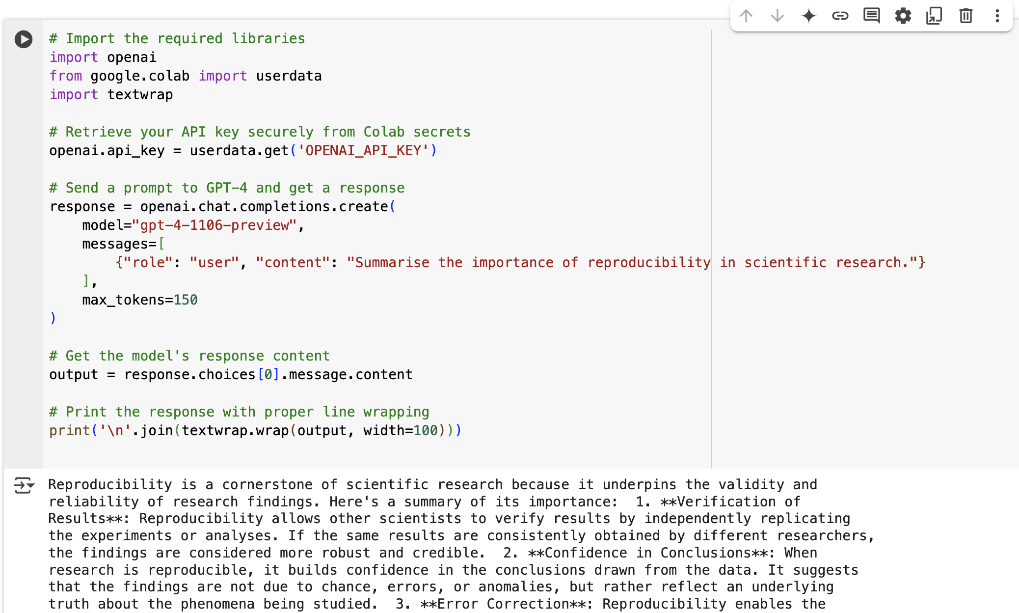Toggle the cell output options icon

point(23,485)
